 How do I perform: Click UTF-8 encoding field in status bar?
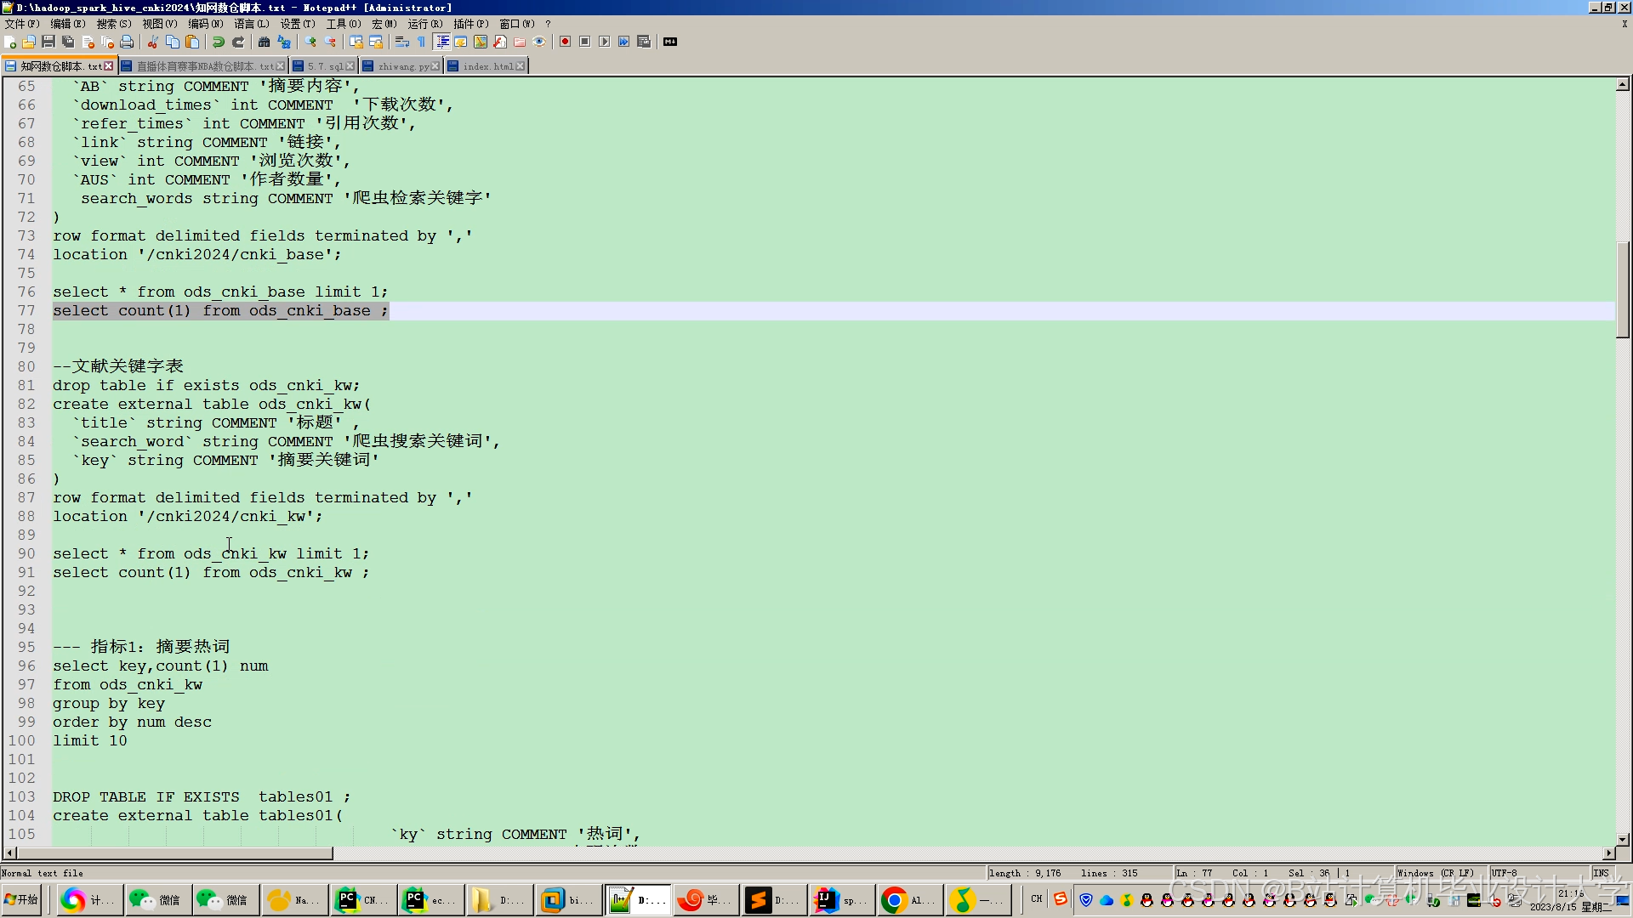1504,873
